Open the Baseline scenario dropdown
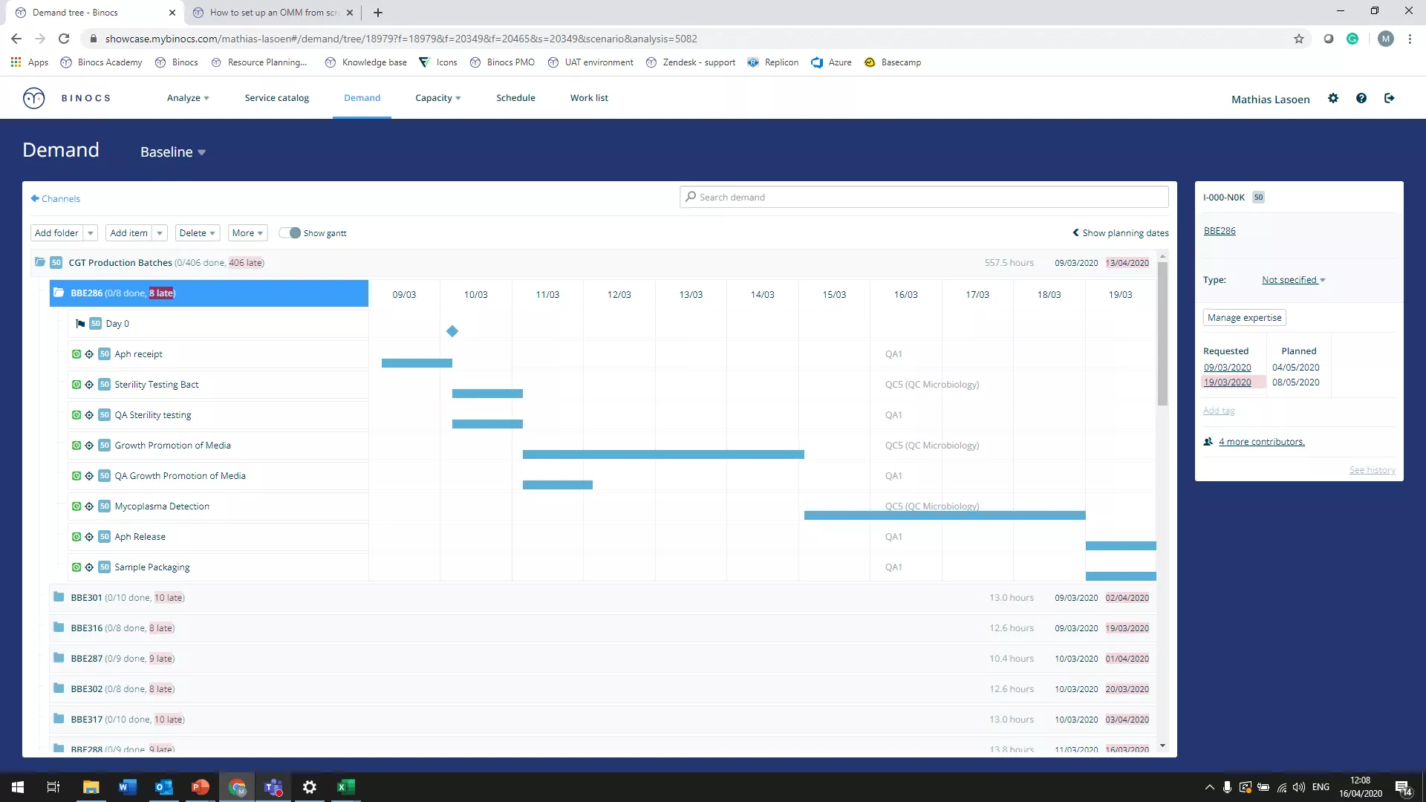The image size is (1426, 802). (x=173, y=152)
